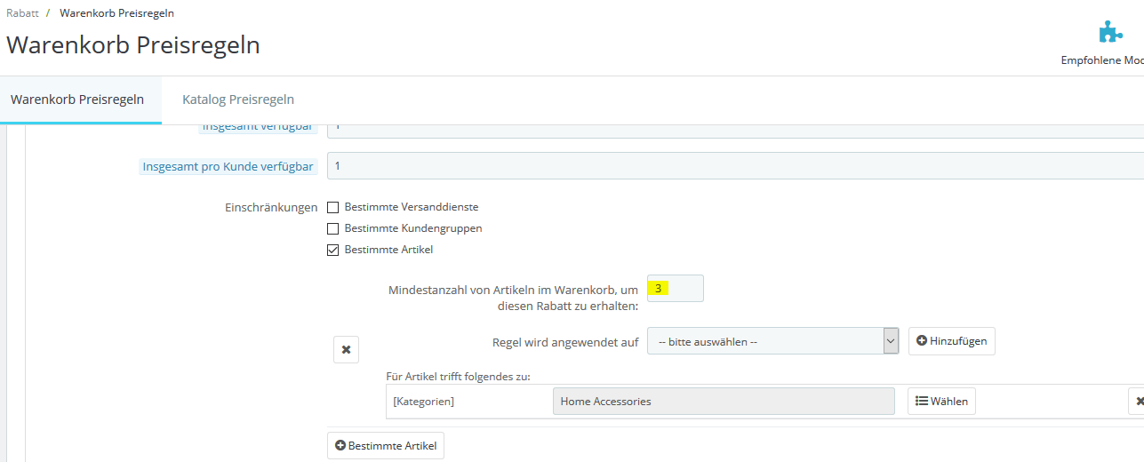Open the 'bitte auswählen' rule dropdown

point(773,341)
